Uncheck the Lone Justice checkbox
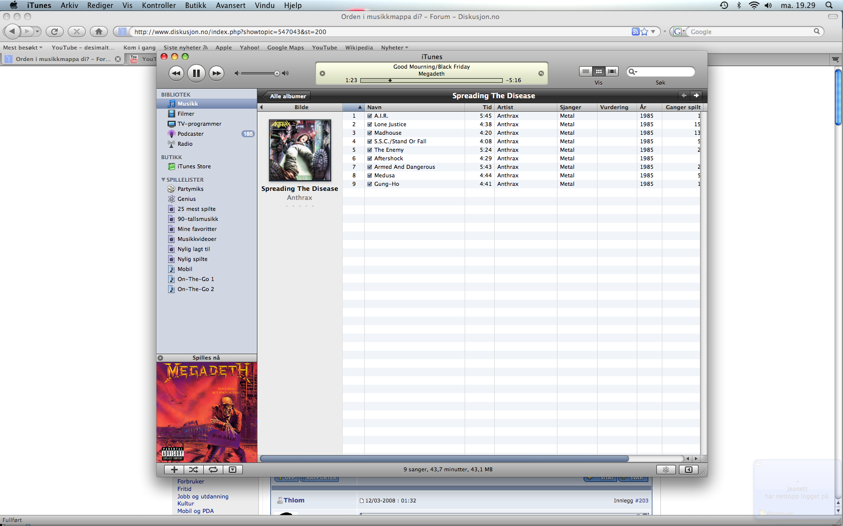Screen dimensions: 843x526 coord(370,124)
